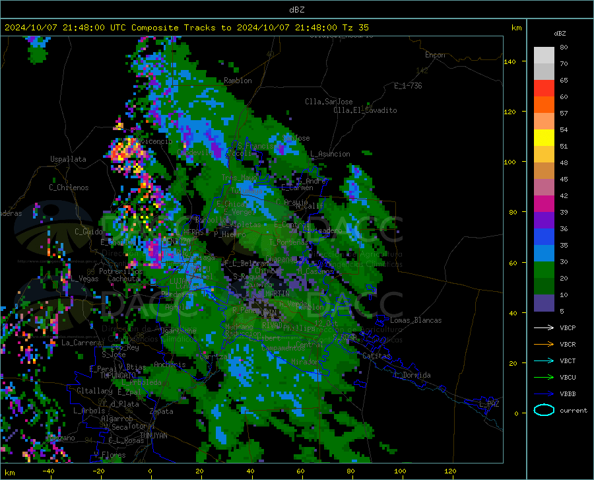The width and height of the screenshot is (594, 480).
Task: Click the Clla.El_Cavadito map label
Action: tap(365, 110)
